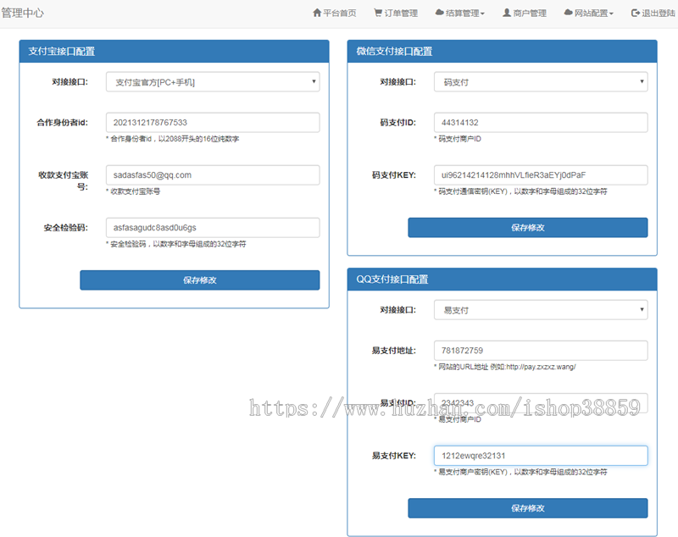Focus the 收款支付宝账号 email input
The image size is (678, 537).
(x=213, y=175)
